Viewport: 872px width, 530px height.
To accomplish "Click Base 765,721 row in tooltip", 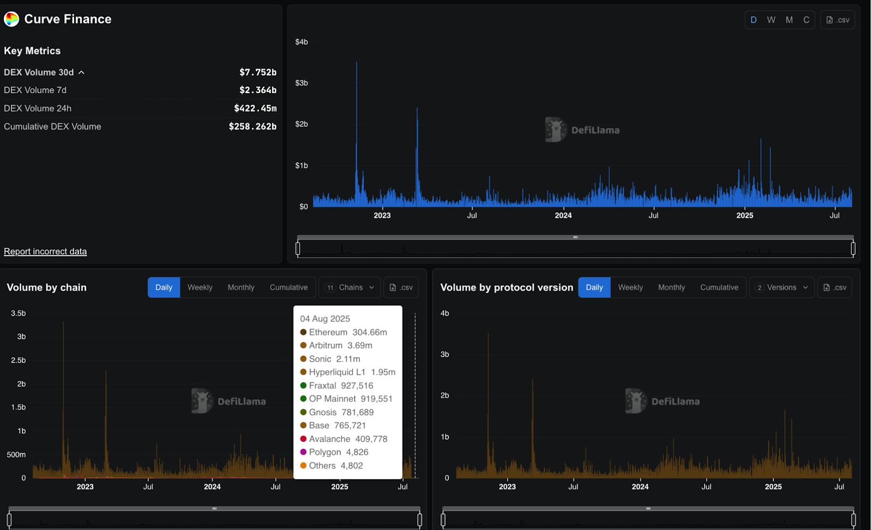I will coord(333,425).
